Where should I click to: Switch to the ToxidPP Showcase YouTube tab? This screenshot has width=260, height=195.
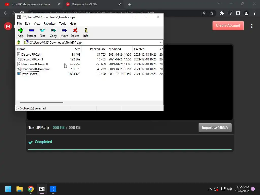pyautogui.click(x=30, y=4)
